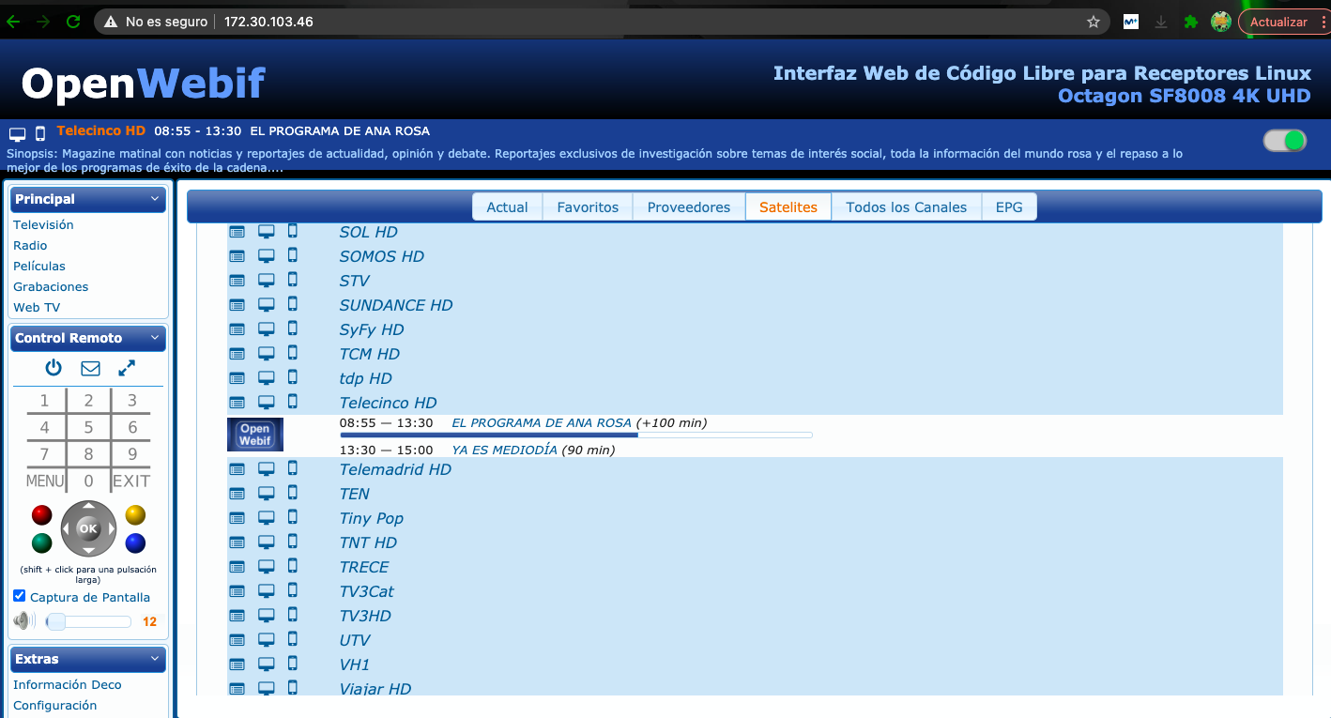
Task: Click the fullscreen expand arrows icon
Action: (127, 368)
